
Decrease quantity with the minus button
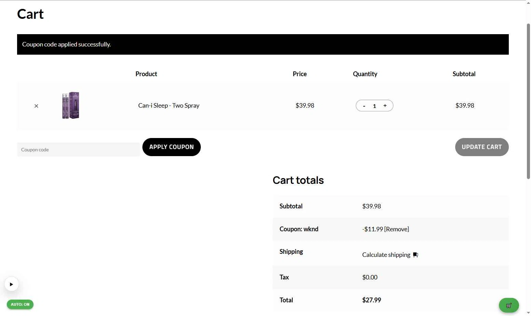click(364, 106)
